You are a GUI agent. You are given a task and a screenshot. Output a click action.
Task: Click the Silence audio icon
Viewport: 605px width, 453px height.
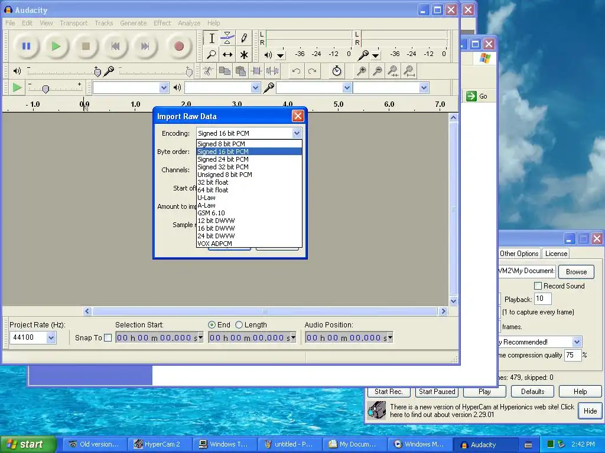[272, 71]
